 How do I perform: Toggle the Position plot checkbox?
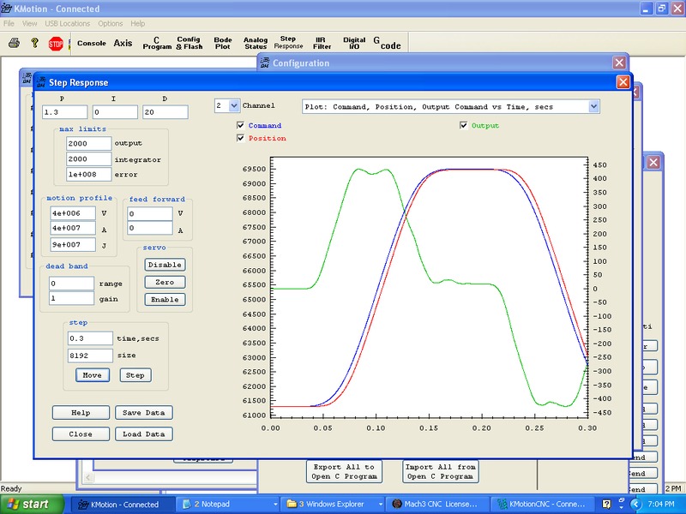click(241, 138)
